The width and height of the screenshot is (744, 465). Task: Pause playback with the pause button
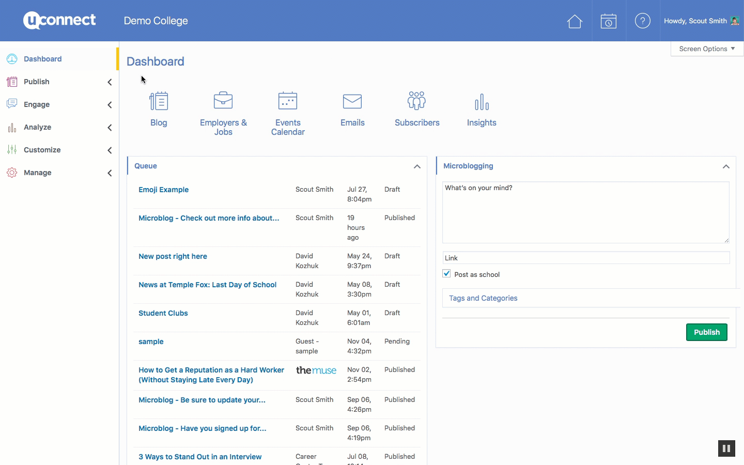tap(726, 448)
